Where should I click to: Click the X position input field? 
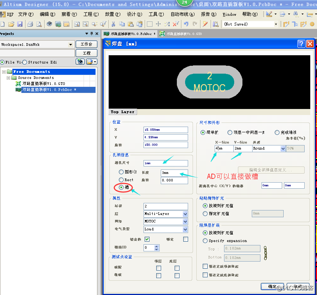[x=166, y=130]
